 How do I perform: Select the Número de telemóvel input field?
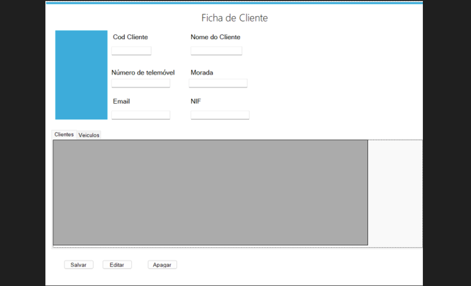141,83
